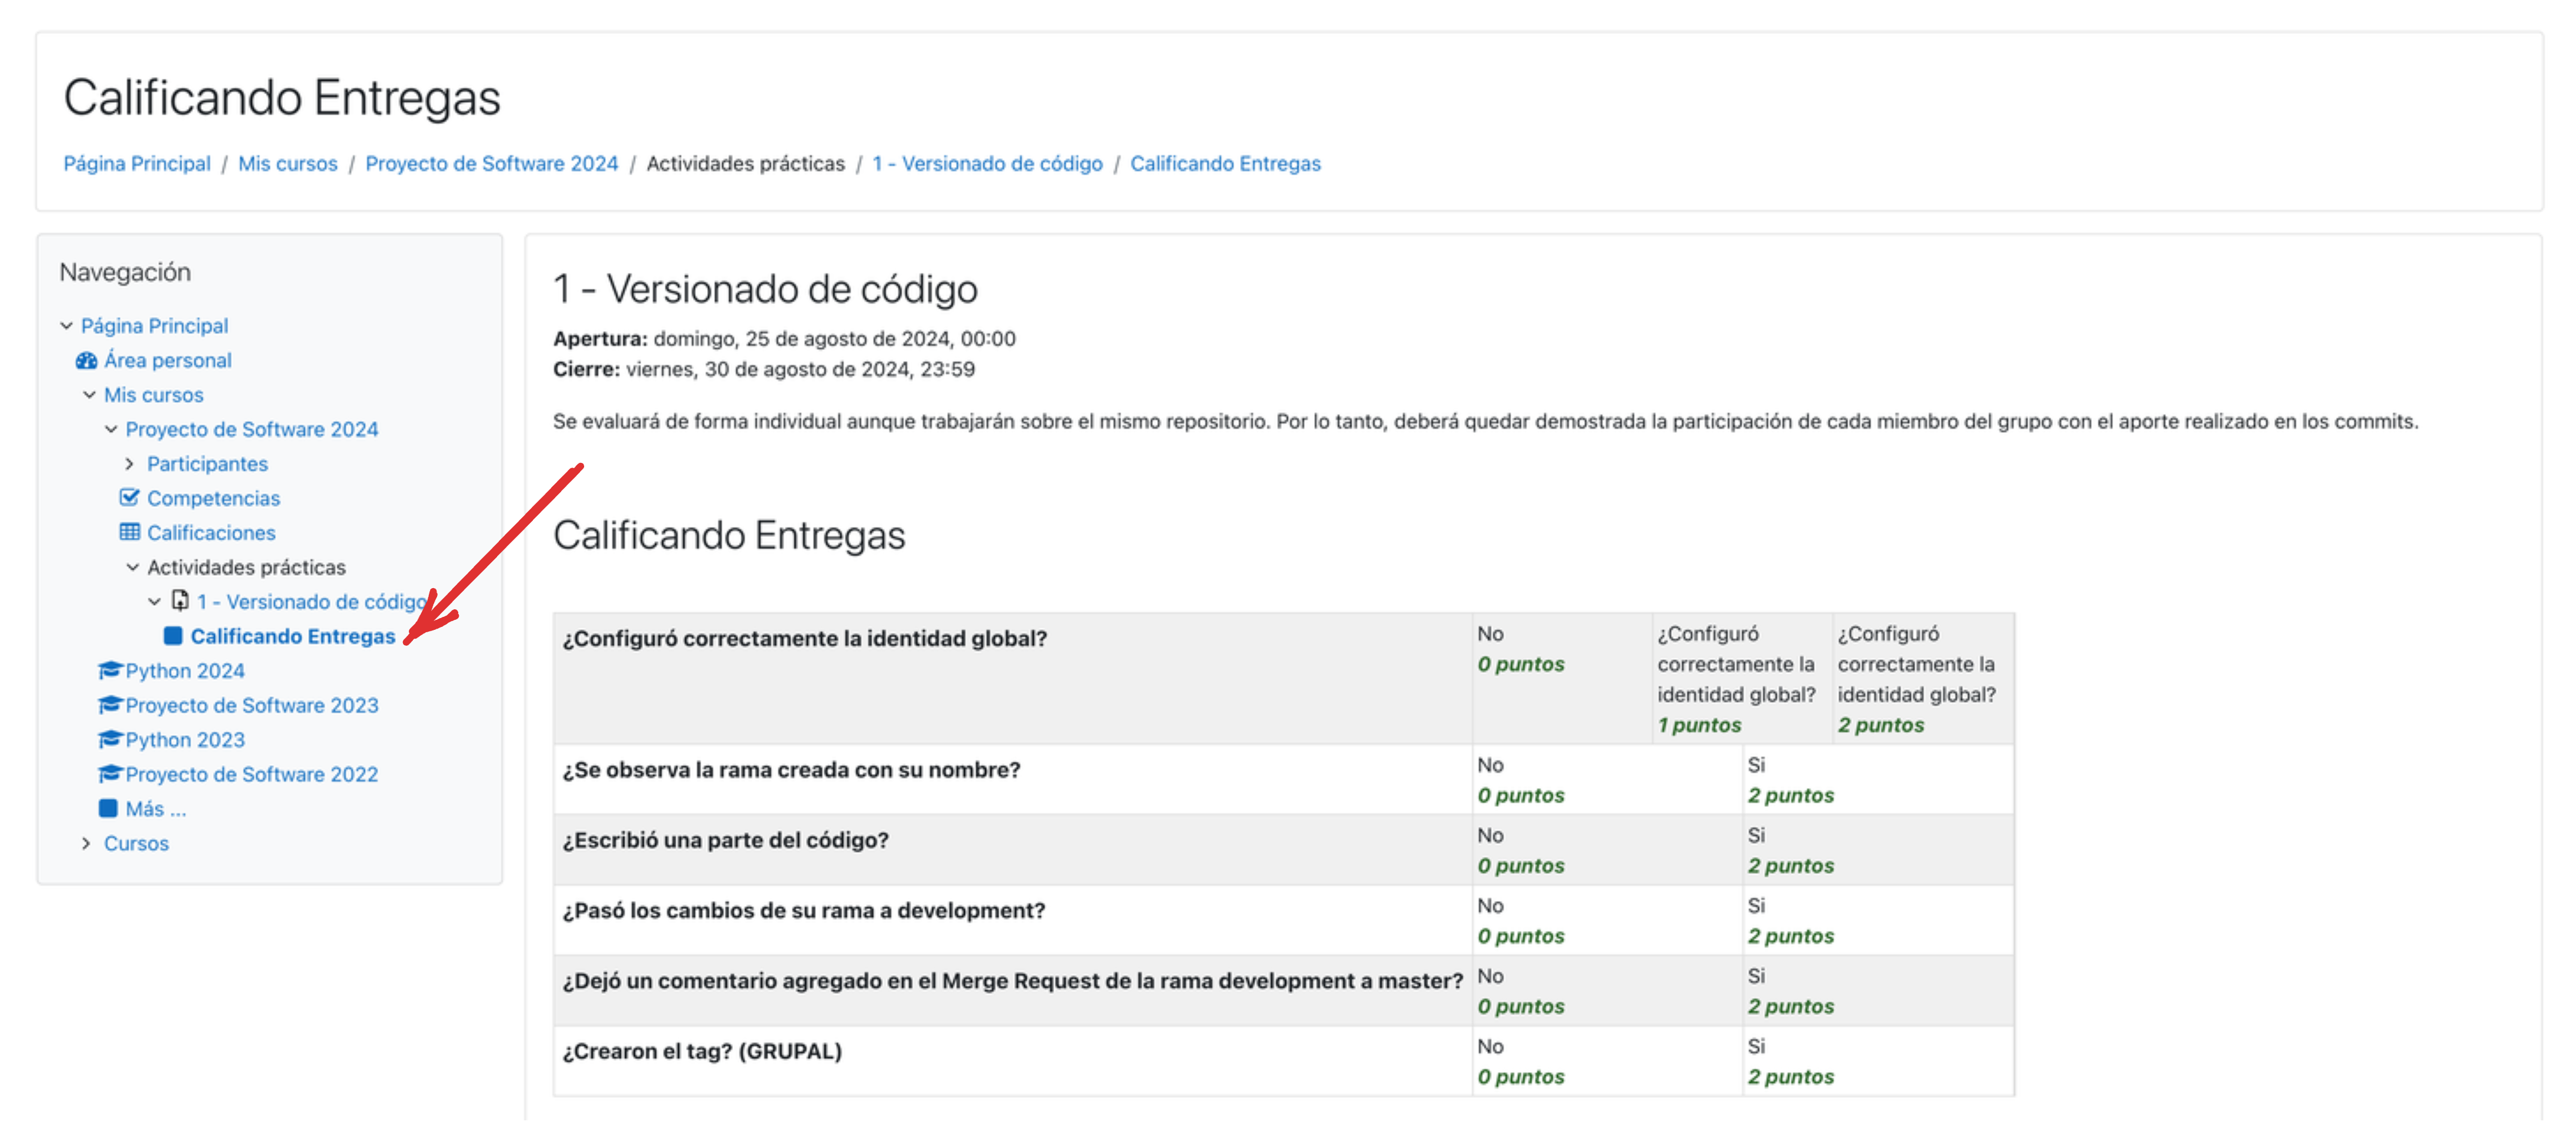Select 'No 0 puntos' for Merge Request comment criterion
Screen dimensions: 2576x1138
click(1607, 991)
